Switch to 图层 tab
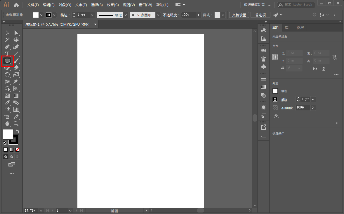 300,28
